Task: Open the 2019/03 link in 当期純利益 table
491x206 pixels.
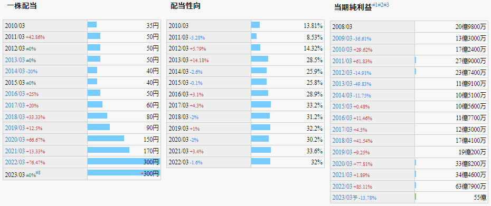Action: [342, 153]
